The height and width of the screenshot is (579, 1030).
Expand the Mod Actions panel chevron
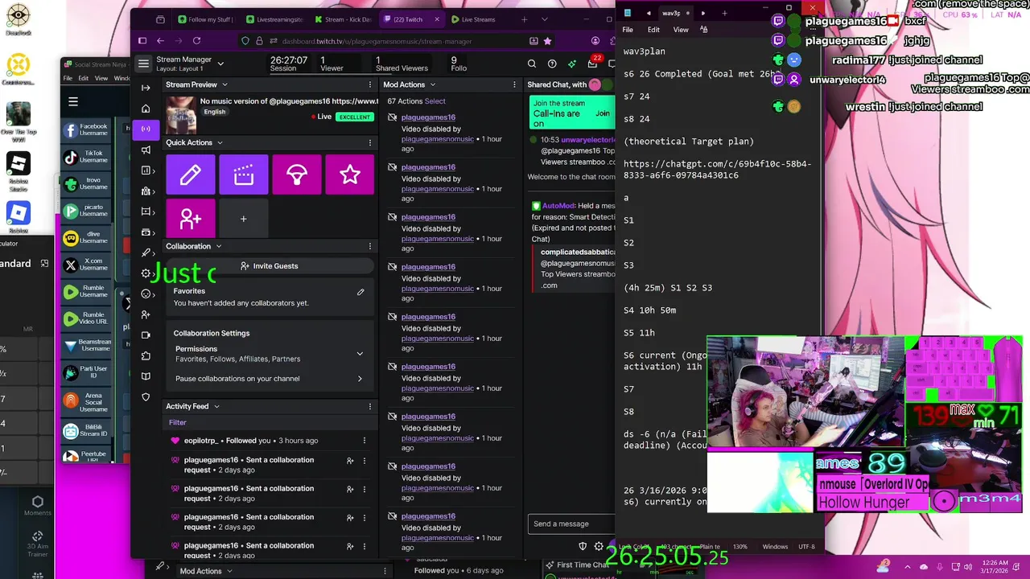[432, 84]
